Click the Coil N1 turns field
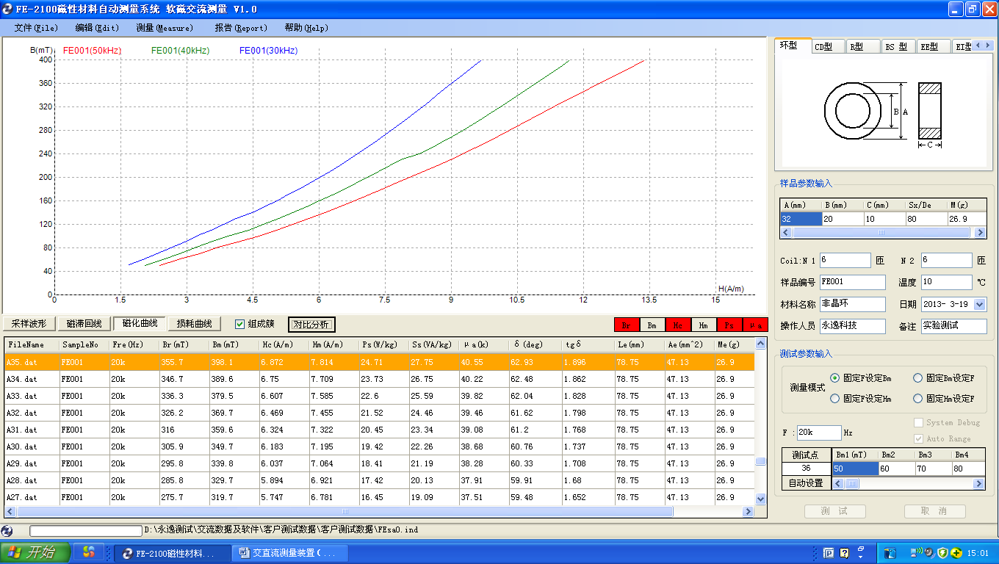This screenshot has height=564, width=999. click(x=845, y=260)
